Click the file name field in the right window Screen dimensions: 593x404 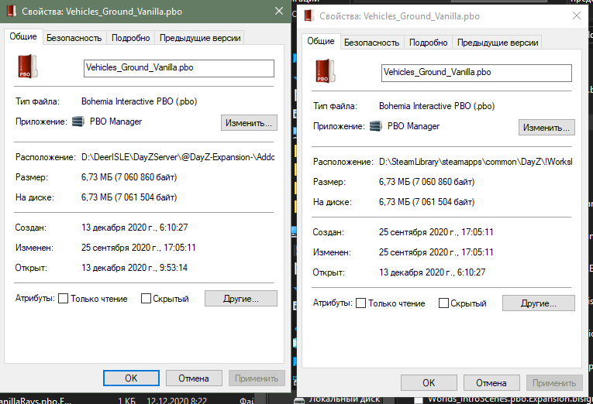477,73
